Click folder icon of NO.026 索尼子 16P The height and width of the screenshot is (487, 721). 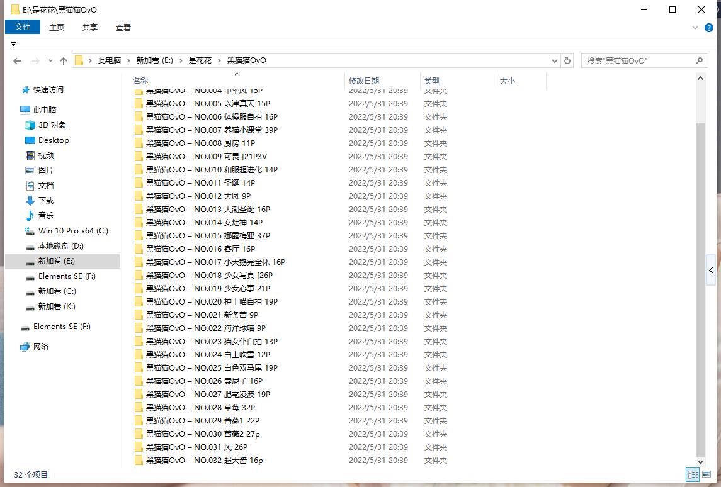click(139, 381)
